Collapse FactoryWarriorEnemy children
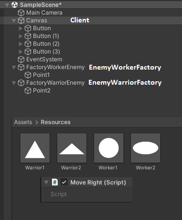The width and height of the screenshot is (182, 220). tap(14, 83)
